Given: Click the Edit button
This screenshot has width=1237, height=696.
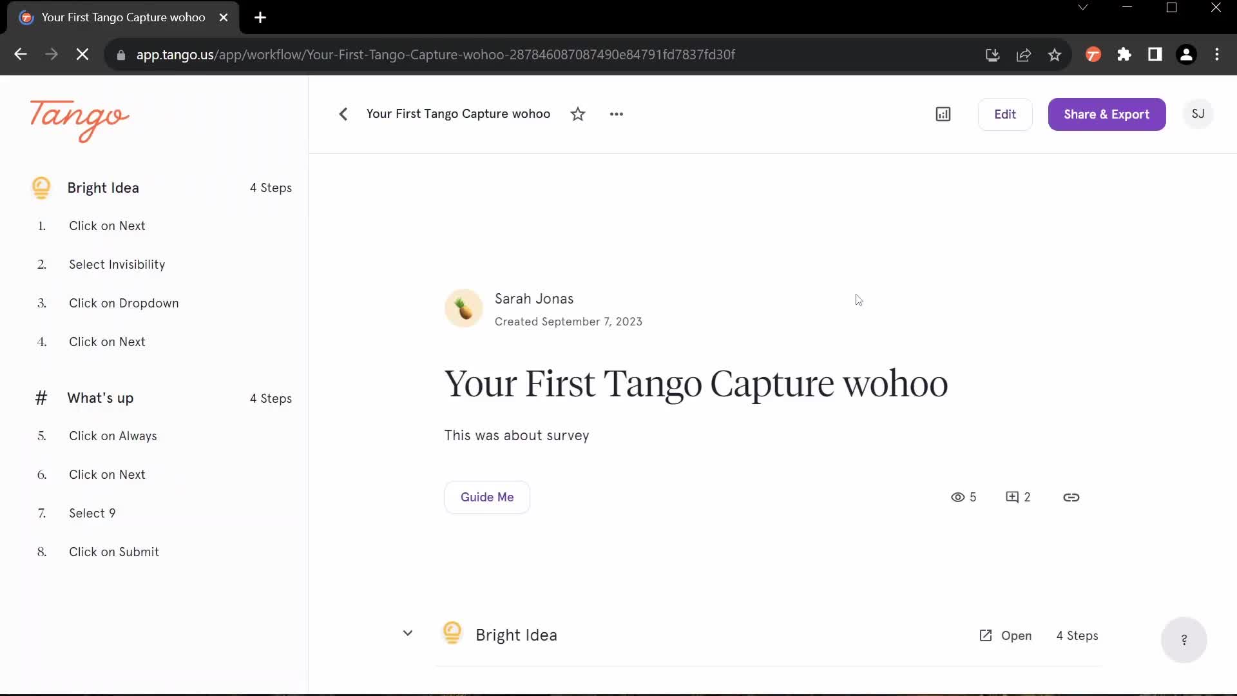Looking at the screenshot, I should (x=1005, y=114).
